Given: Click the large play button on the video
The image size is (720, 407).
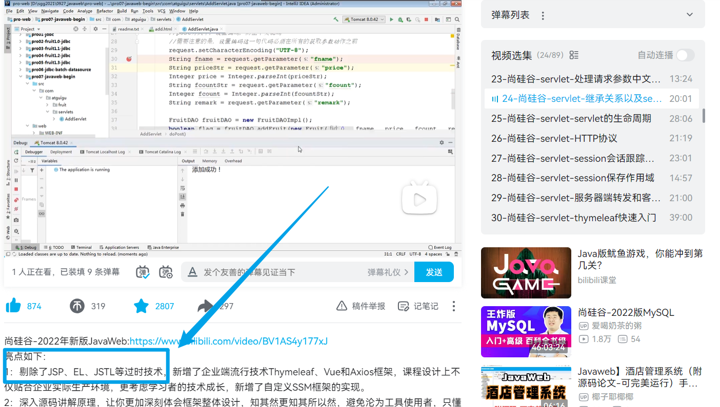Looking at the screenshot, I should point(419,198).
